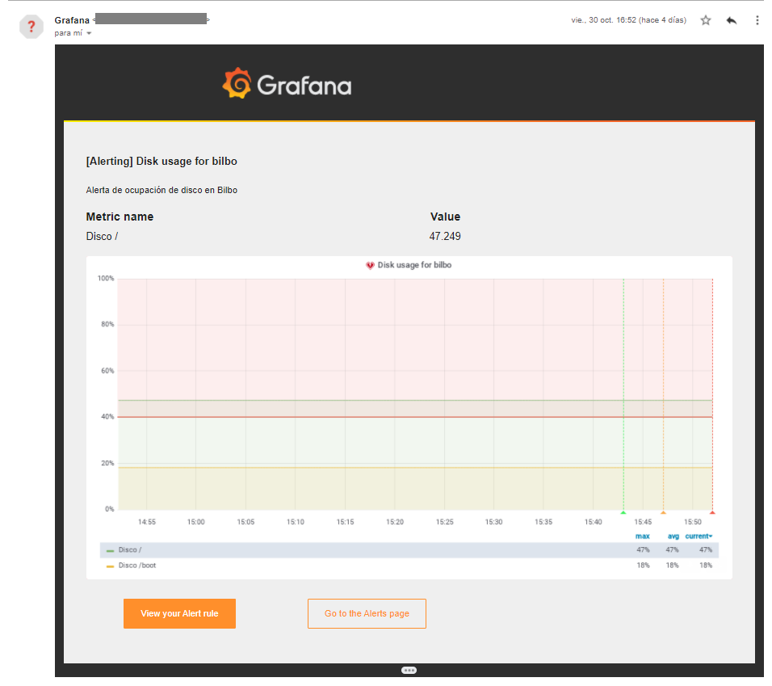Click View your Alert rule button
This screenshot has height=686, width=772.
click(x=179, y=613)
